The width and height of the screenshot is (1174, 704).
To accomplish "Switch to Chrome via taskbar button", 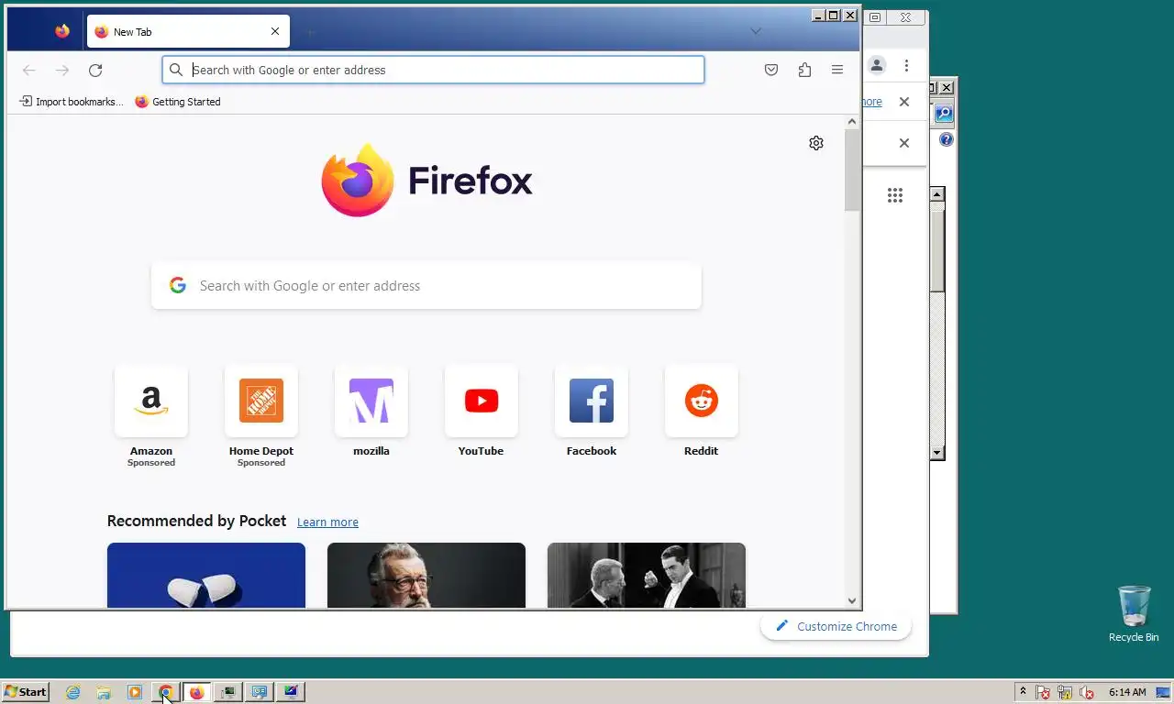I will 166,692.
